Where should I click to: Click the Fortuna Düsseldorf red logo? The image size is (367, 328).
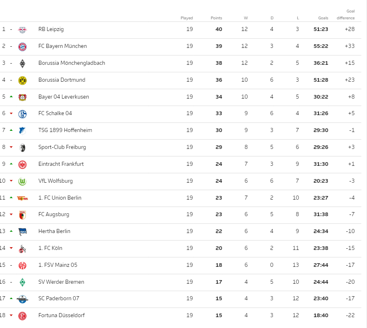pyautogui.click(x=23, y=316)
